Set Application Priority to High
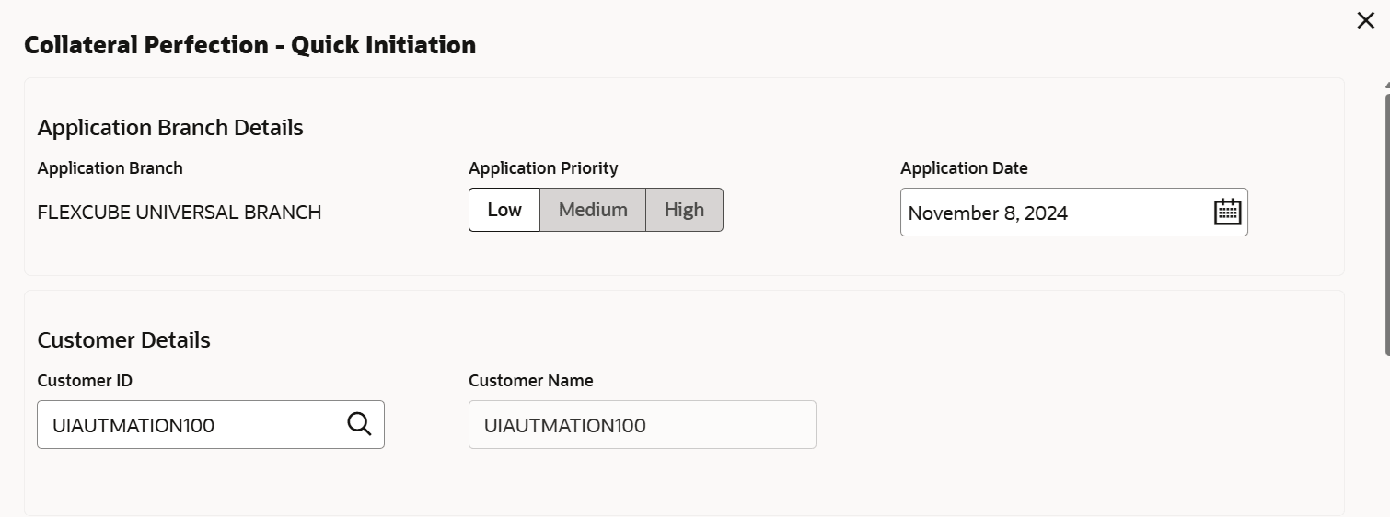Viewport: 1390px width, 517px height. [x=684, y=210]
